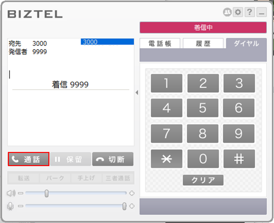Click the speaker volume slider handle
Image resolution: width=274 pixels, height=223 pixels.
[46, 193]
